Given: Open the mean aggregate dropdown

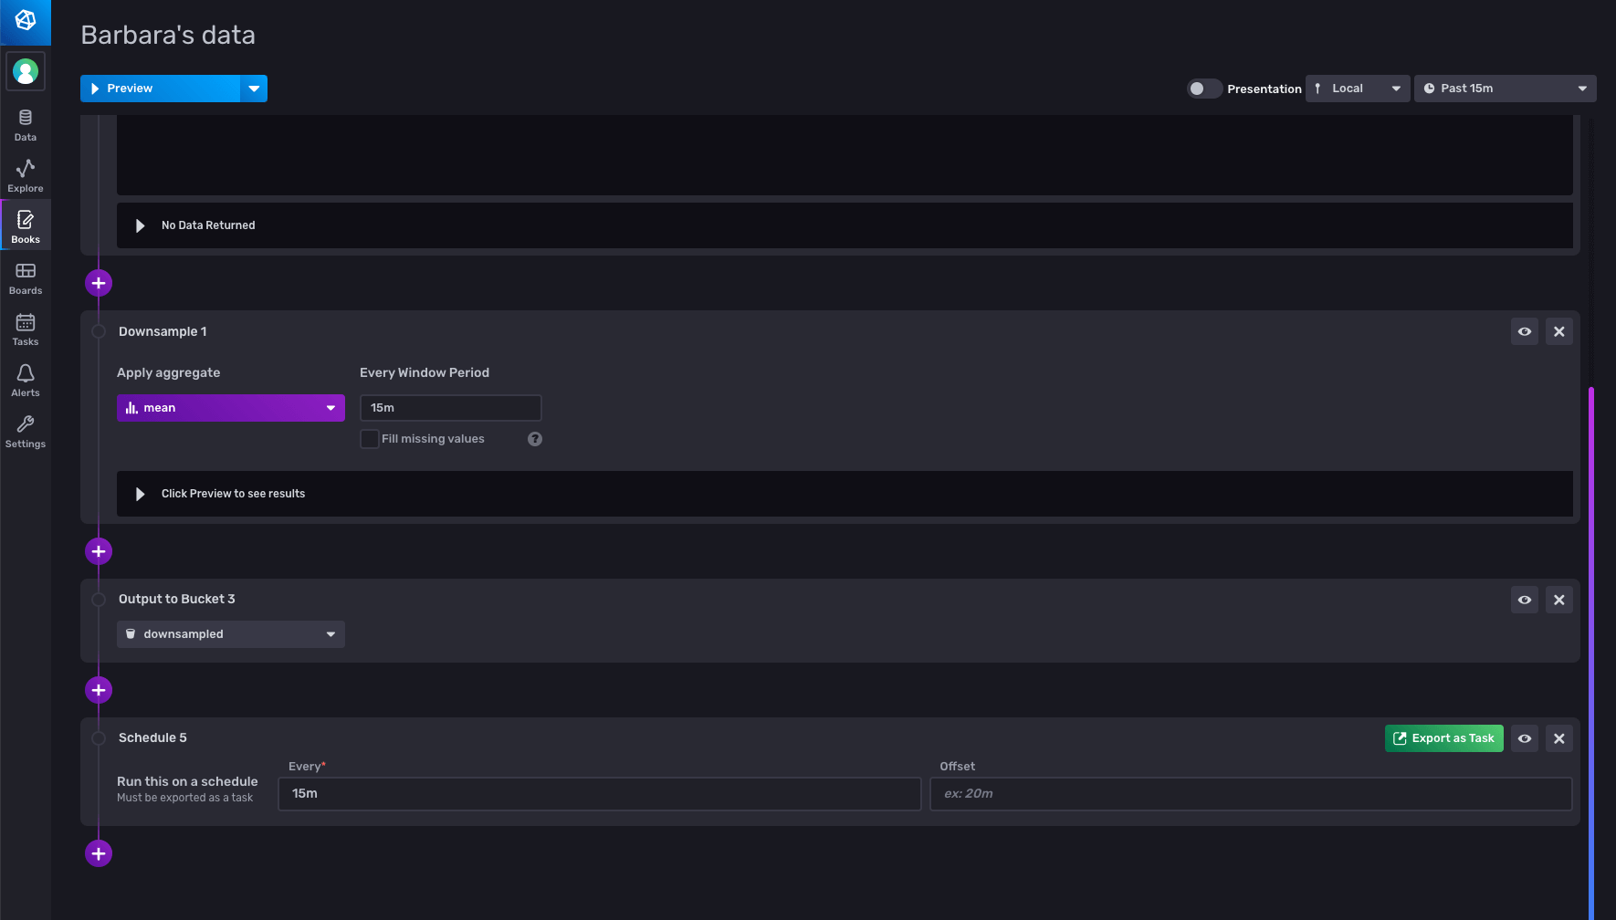Looking at the screenshot, I should point(230,408).
